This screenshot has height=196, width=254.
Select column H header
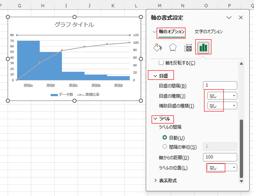tap(43, 6)
